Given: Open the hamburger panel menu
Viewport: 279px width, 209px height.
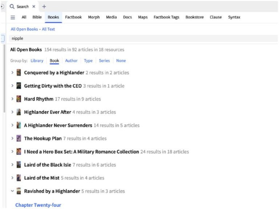Looking at the screenshot, I should (x=13, y=17).
